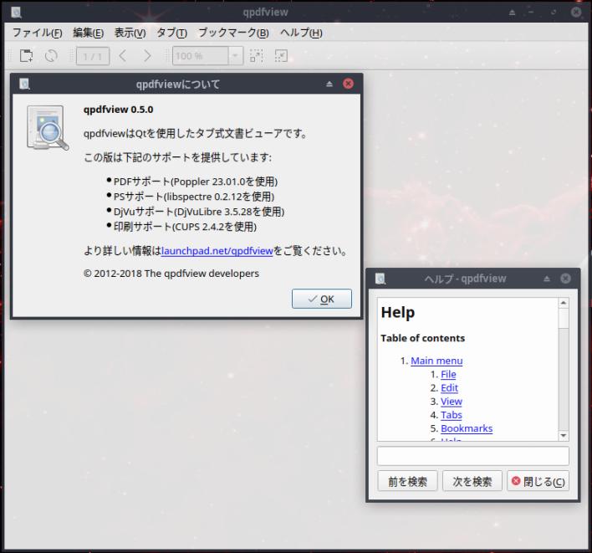Image resolution: width=592 pixels, height=553 pixels.
Task: Shade the main qpdfview window
Action: tap(512, 13)
